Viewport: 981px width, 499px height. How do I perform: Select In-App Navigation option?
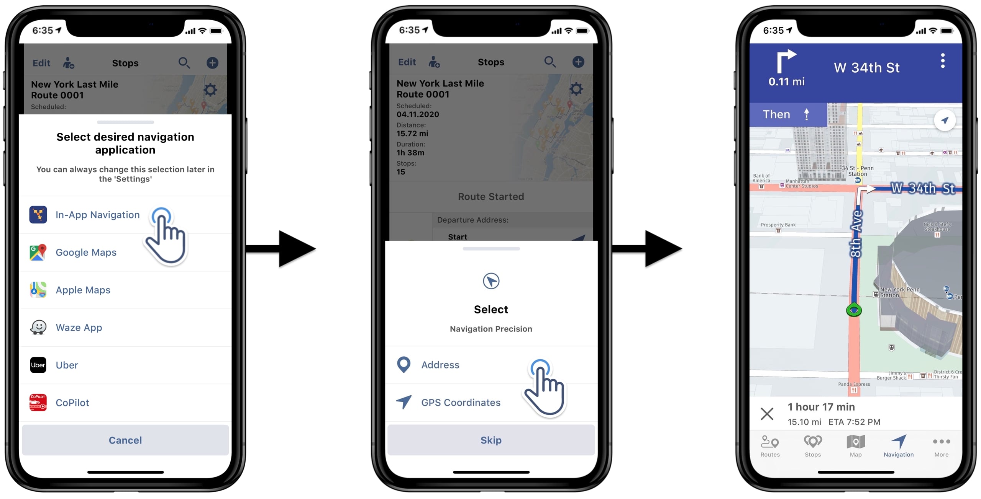[97, 214]
